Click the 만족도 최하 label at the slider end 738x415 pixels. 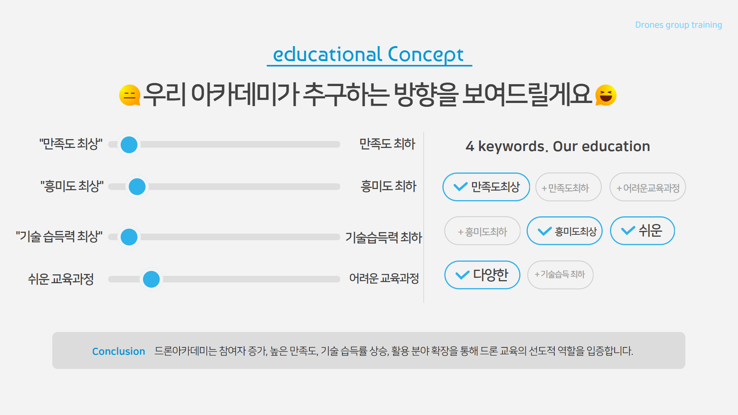click(x=387, y=144)
